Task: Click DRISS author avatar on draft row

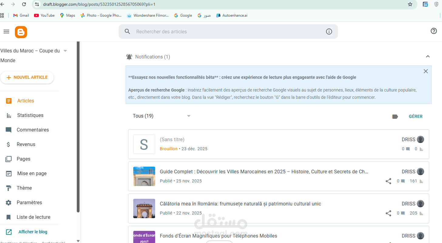Action: click(420, 139)
